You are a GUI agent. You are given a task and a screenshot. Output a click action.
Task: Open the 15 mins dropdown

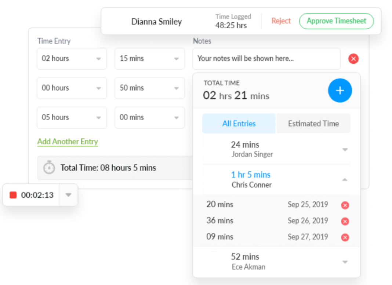(149, 59)
